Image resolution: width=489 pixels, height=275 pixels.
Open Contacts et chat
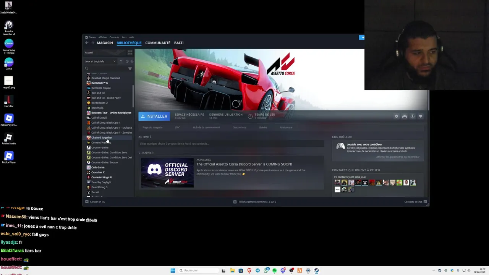416,202
